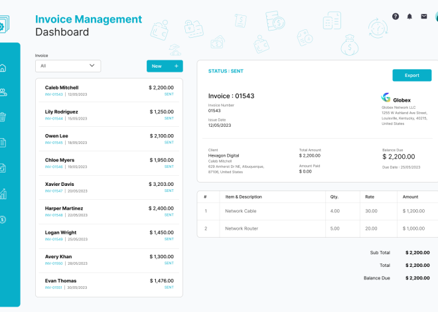Click the Globex company logo

(x=386, y=98)
